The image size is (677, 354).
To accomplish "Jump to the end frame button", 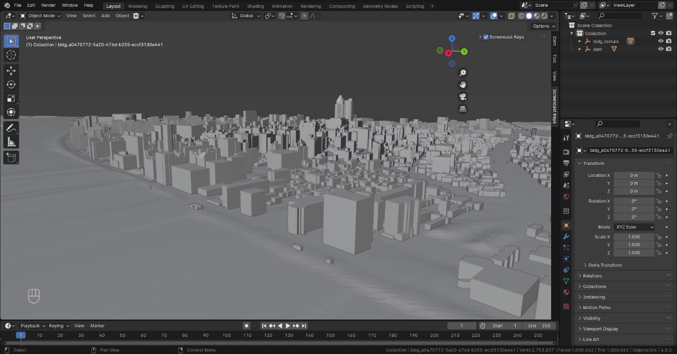I will pos(304,326).
